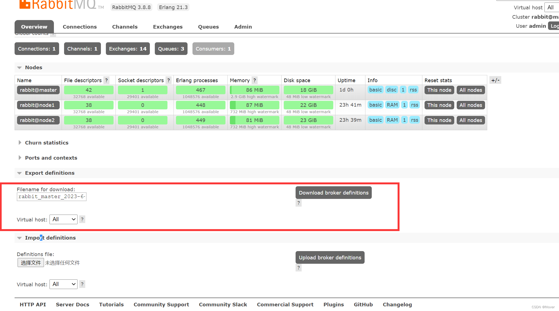Click the Exchanges: 14 count button

coord(128,49)
